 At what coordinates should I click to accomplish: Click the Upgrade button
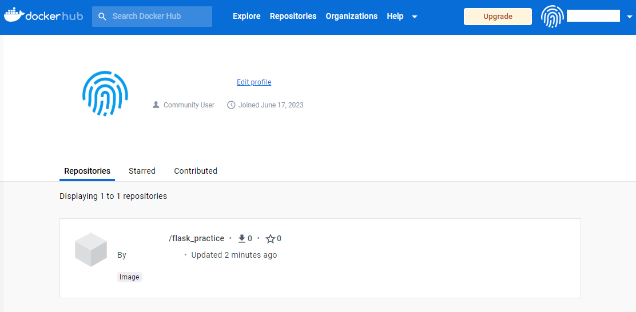[498, 17]
